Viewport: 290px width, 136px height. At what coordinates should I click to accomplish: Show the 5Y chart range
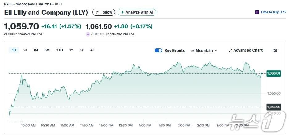[x=81, y=50]
